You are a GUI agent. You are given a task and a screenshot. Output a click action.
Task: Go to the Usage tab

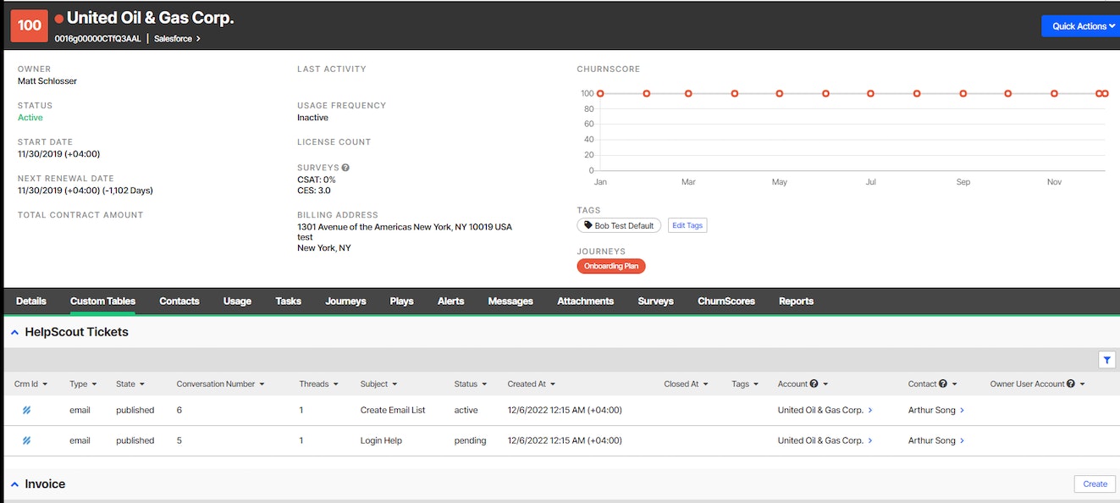(x=237, y=301)
